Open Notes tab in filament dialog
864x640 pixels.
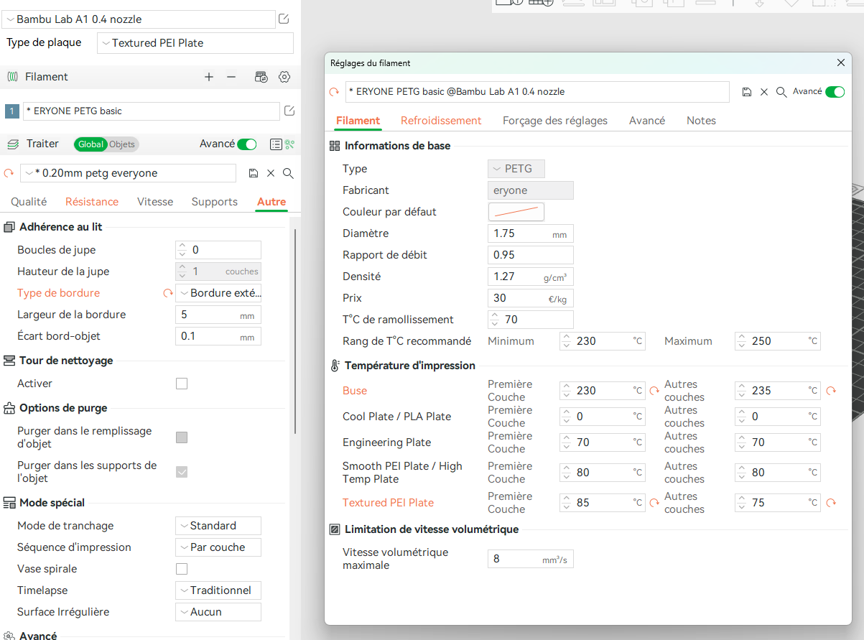pyautogui.click(x=701, y=121)
